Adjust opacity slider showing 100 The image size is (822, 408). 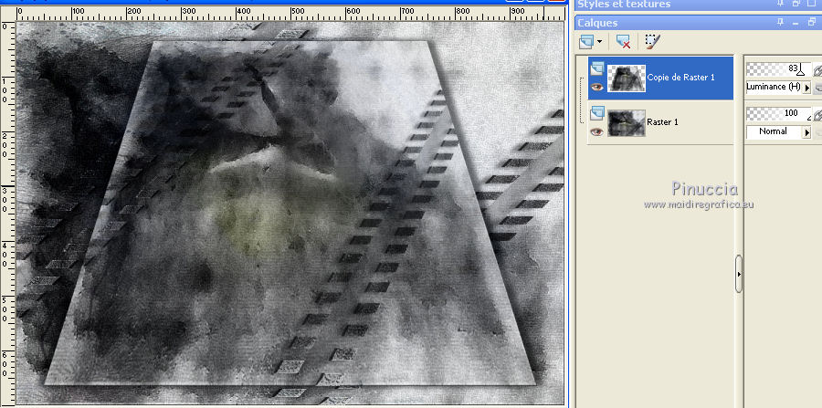(x=778, y=114)
